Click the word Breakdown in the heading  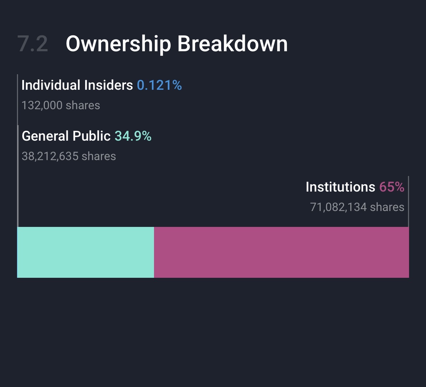point(232,44)
